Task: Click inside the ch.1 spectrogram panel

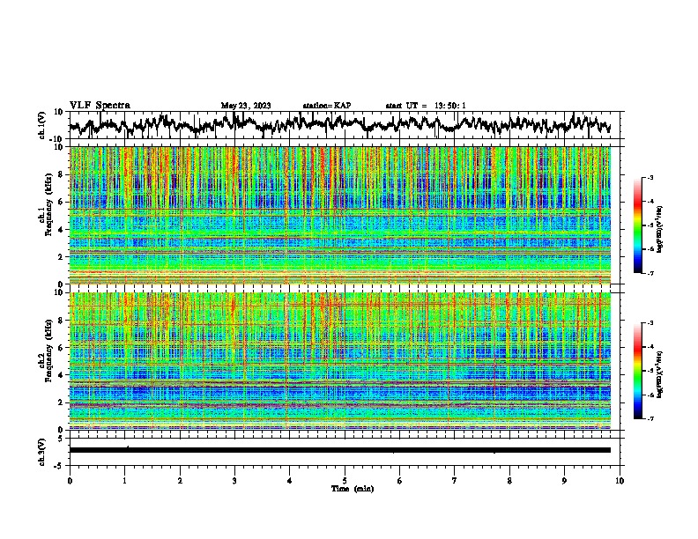Action: [339, 215]
